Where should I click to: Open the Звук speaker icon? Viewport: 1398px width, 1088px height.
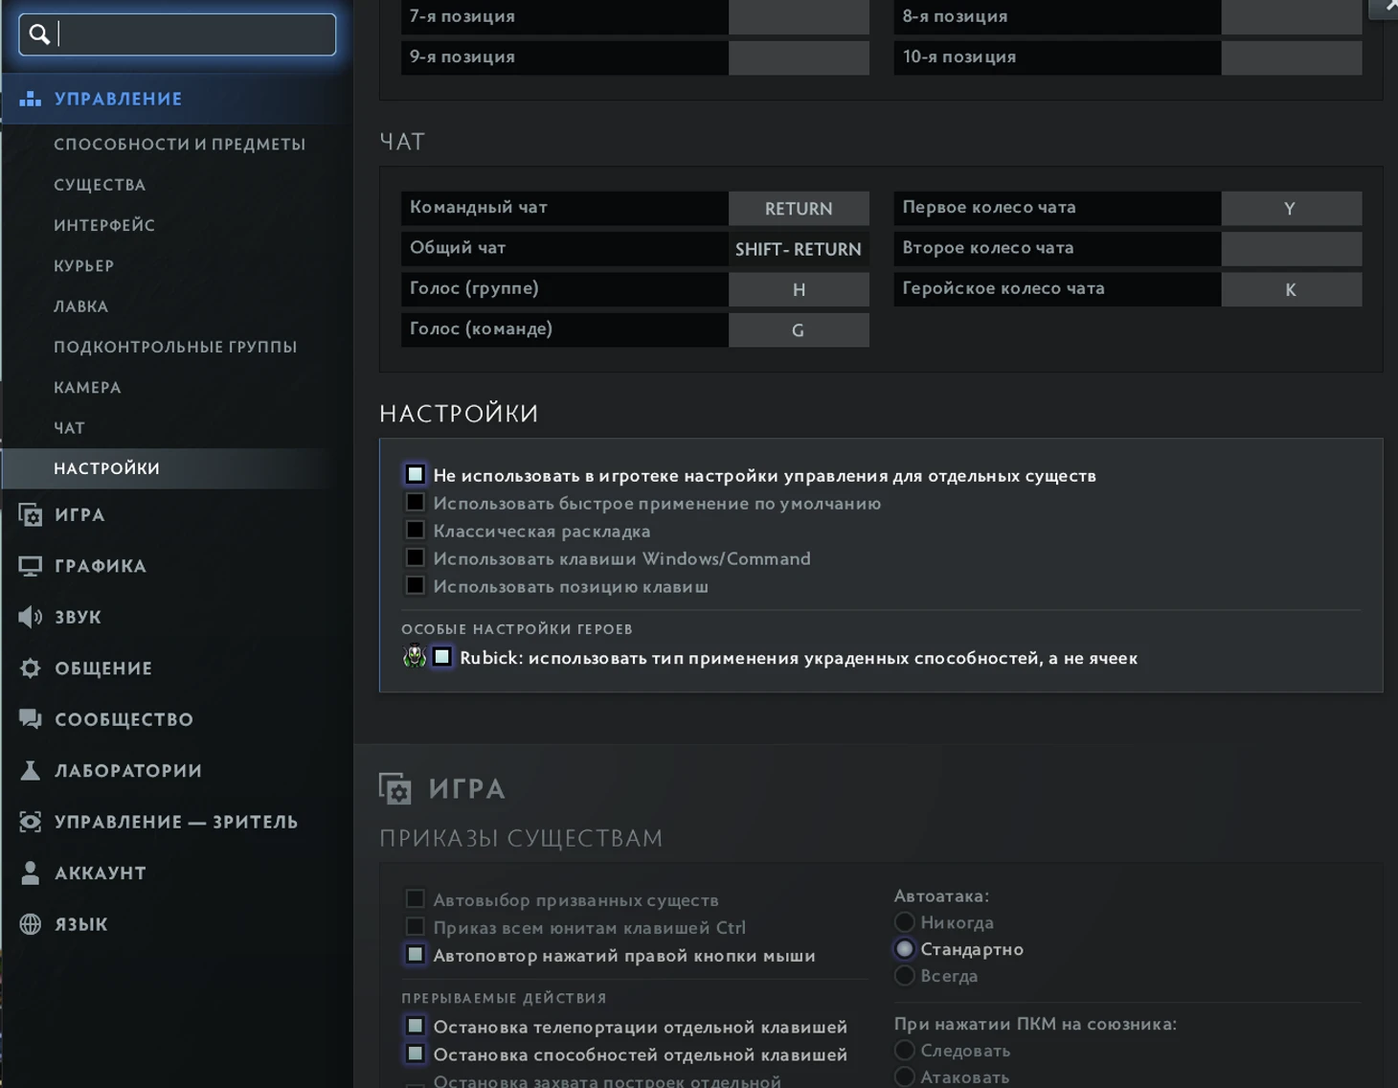(x=31, y=617)
